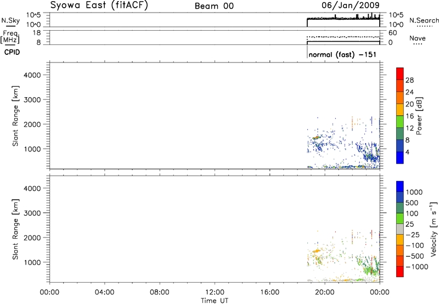The height and width of the screenshot is (304, 439).
Task: Click the '20:00' time axis tick label
Action: 325,292
